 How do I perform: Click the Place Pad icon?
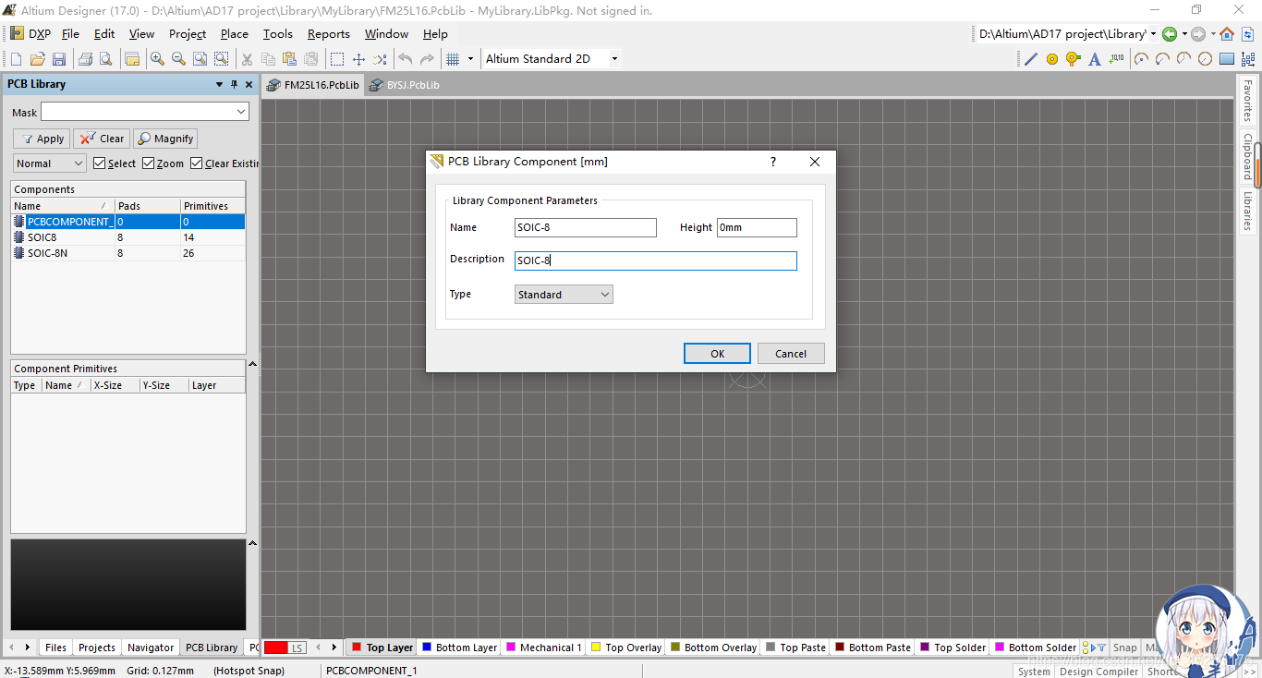pyautogui.click(x=1052, y=59)
